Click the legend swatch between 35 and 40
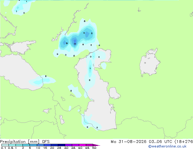The width and height of the screenshot is (193, 149). pos(75,145)
